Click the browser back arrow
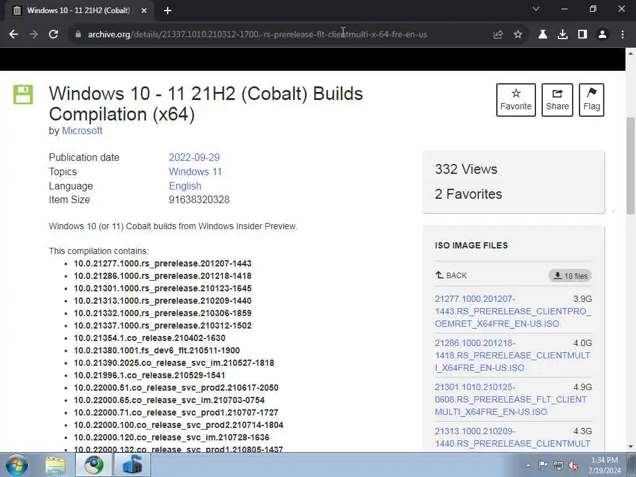The height and width of the screenshot is (477, 636). [x=14, y=35]
